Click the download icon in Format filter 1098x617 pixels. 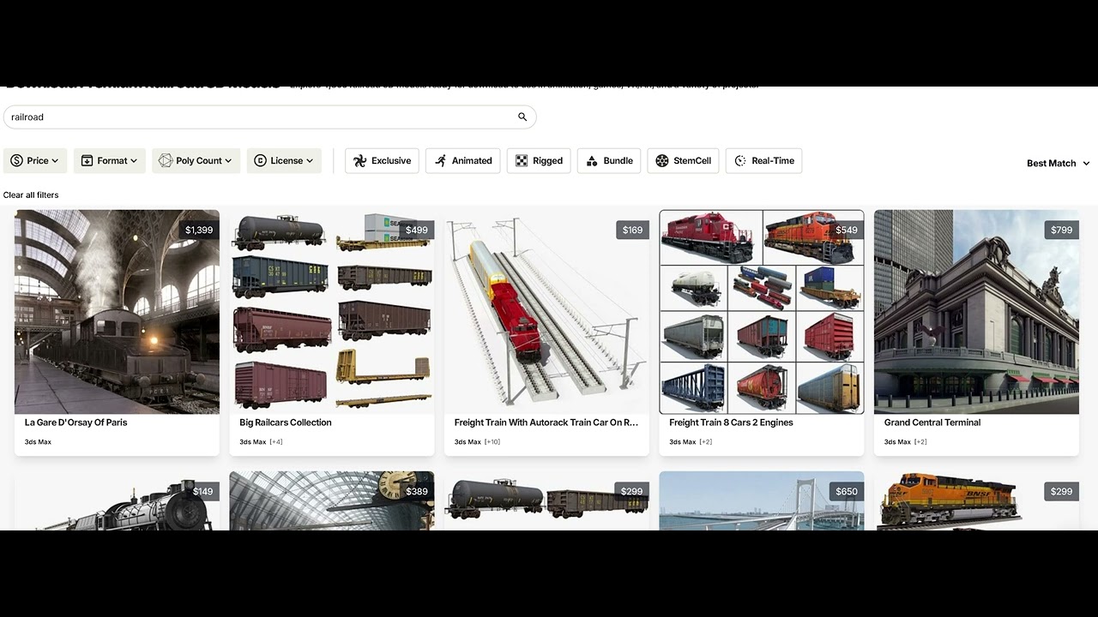click(x=87, y=160)
